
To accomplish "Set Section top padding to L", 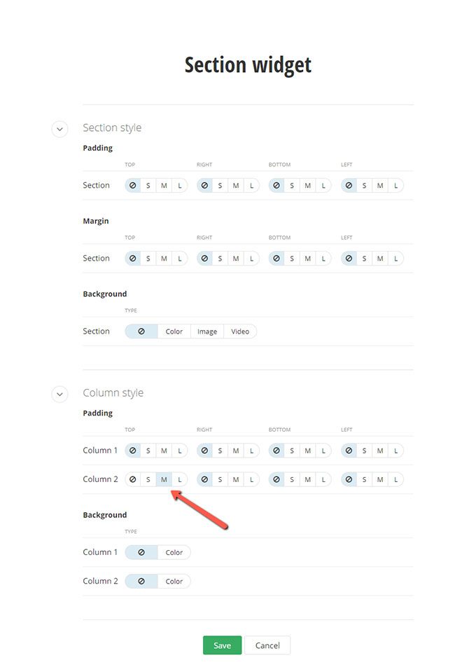I will 180,186.
